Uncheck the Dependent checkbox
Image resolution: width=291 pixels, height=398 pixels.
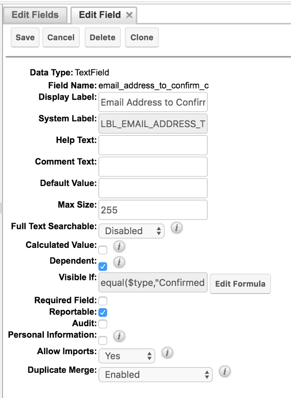(x=103, y=267)
